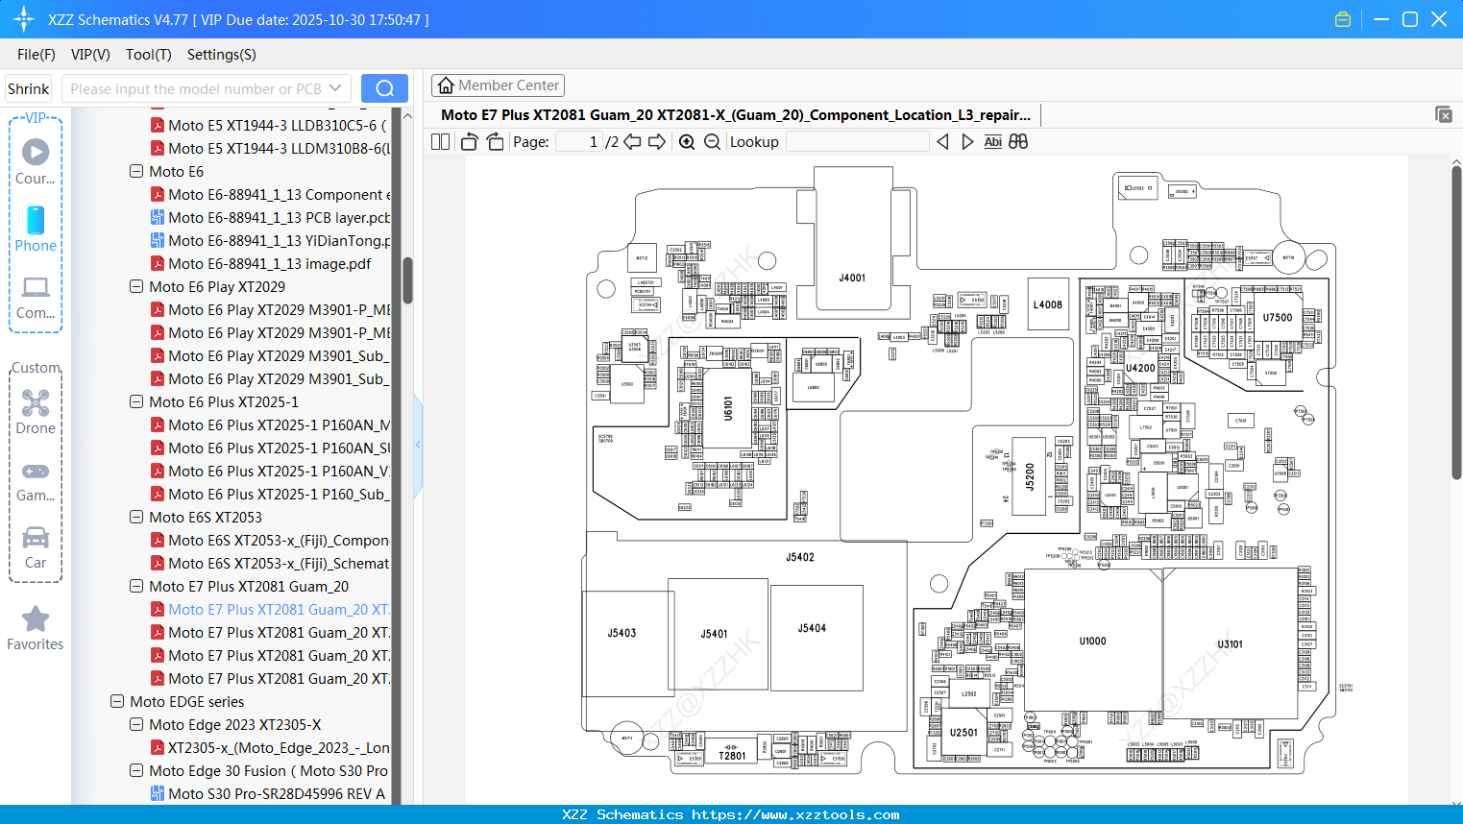Click the document panel window icon at top right
1463x824 pixels.
1444,114
